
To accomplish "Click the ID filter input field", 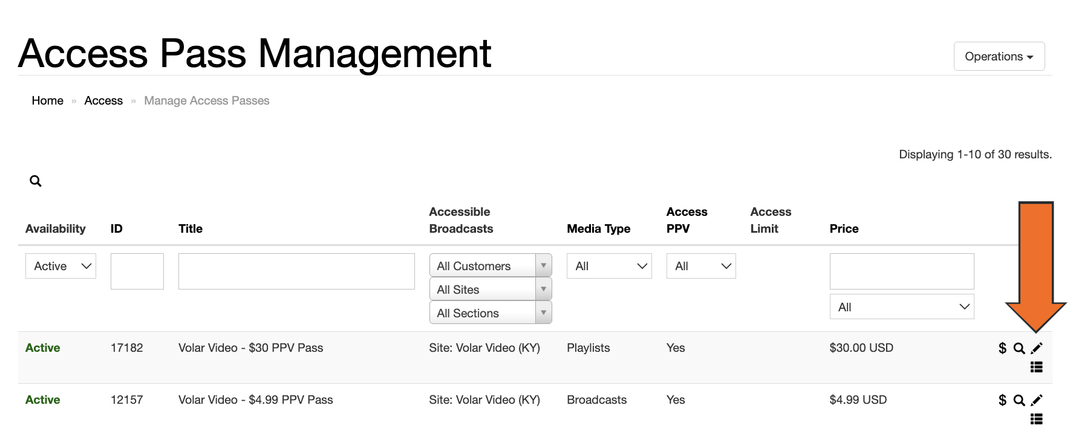I will [137, 271].
